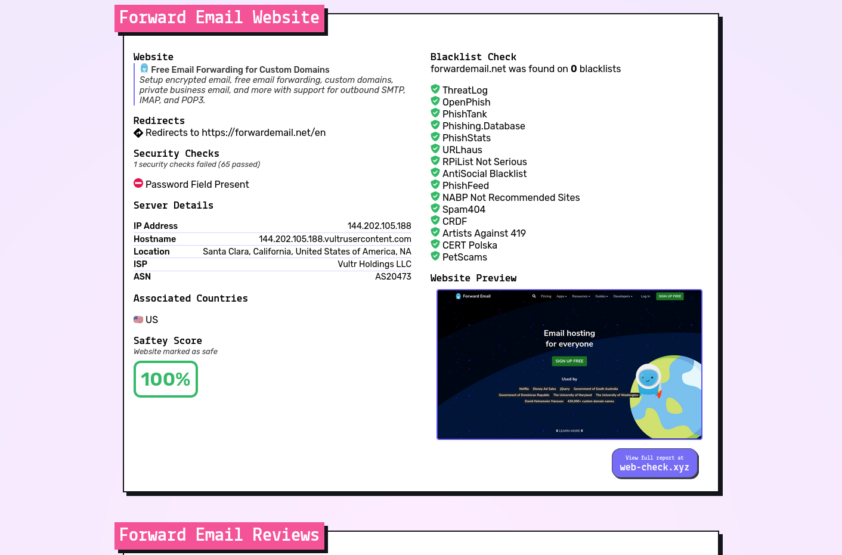Click the Forward Email Reviews heading
The image size is (842, 555).
tap(219, 535)
